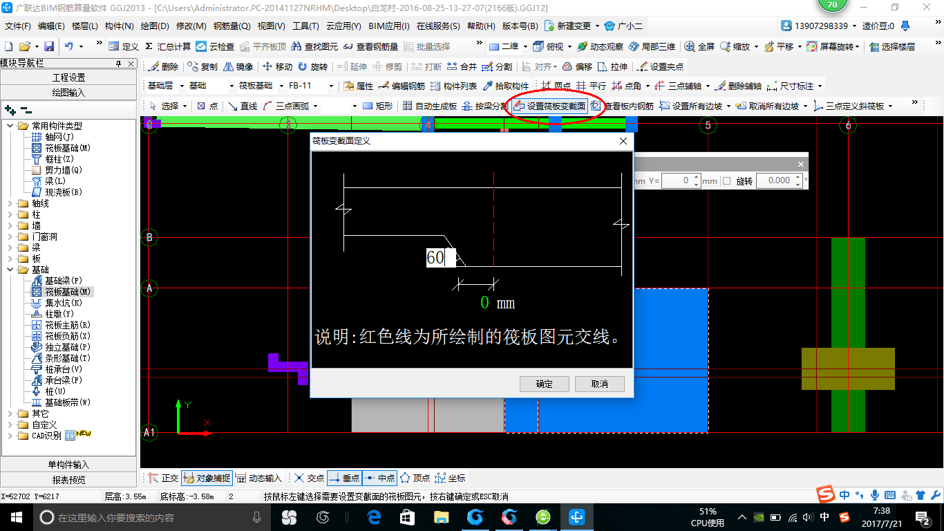
Task: Click 全屏 full screen view
Action: point(699,46)
